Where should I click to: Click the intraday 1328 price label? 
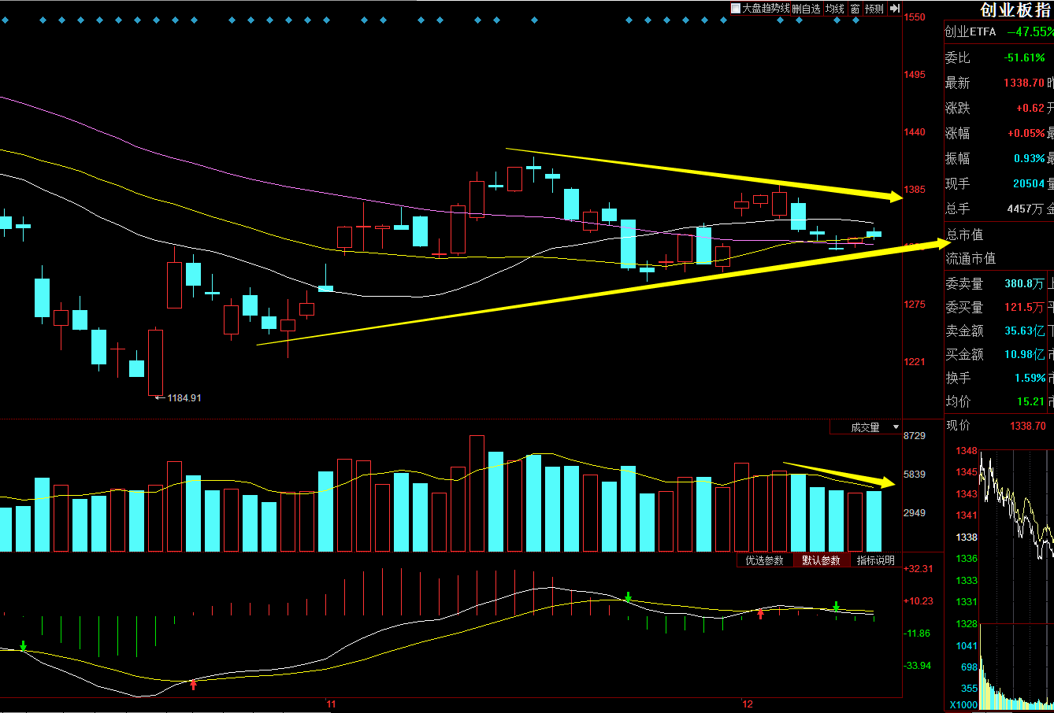coord(966,624)
